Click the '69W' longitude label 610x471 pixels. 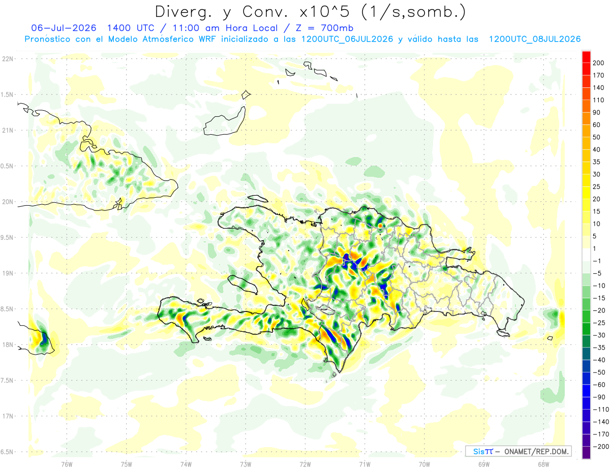(483, 463)
